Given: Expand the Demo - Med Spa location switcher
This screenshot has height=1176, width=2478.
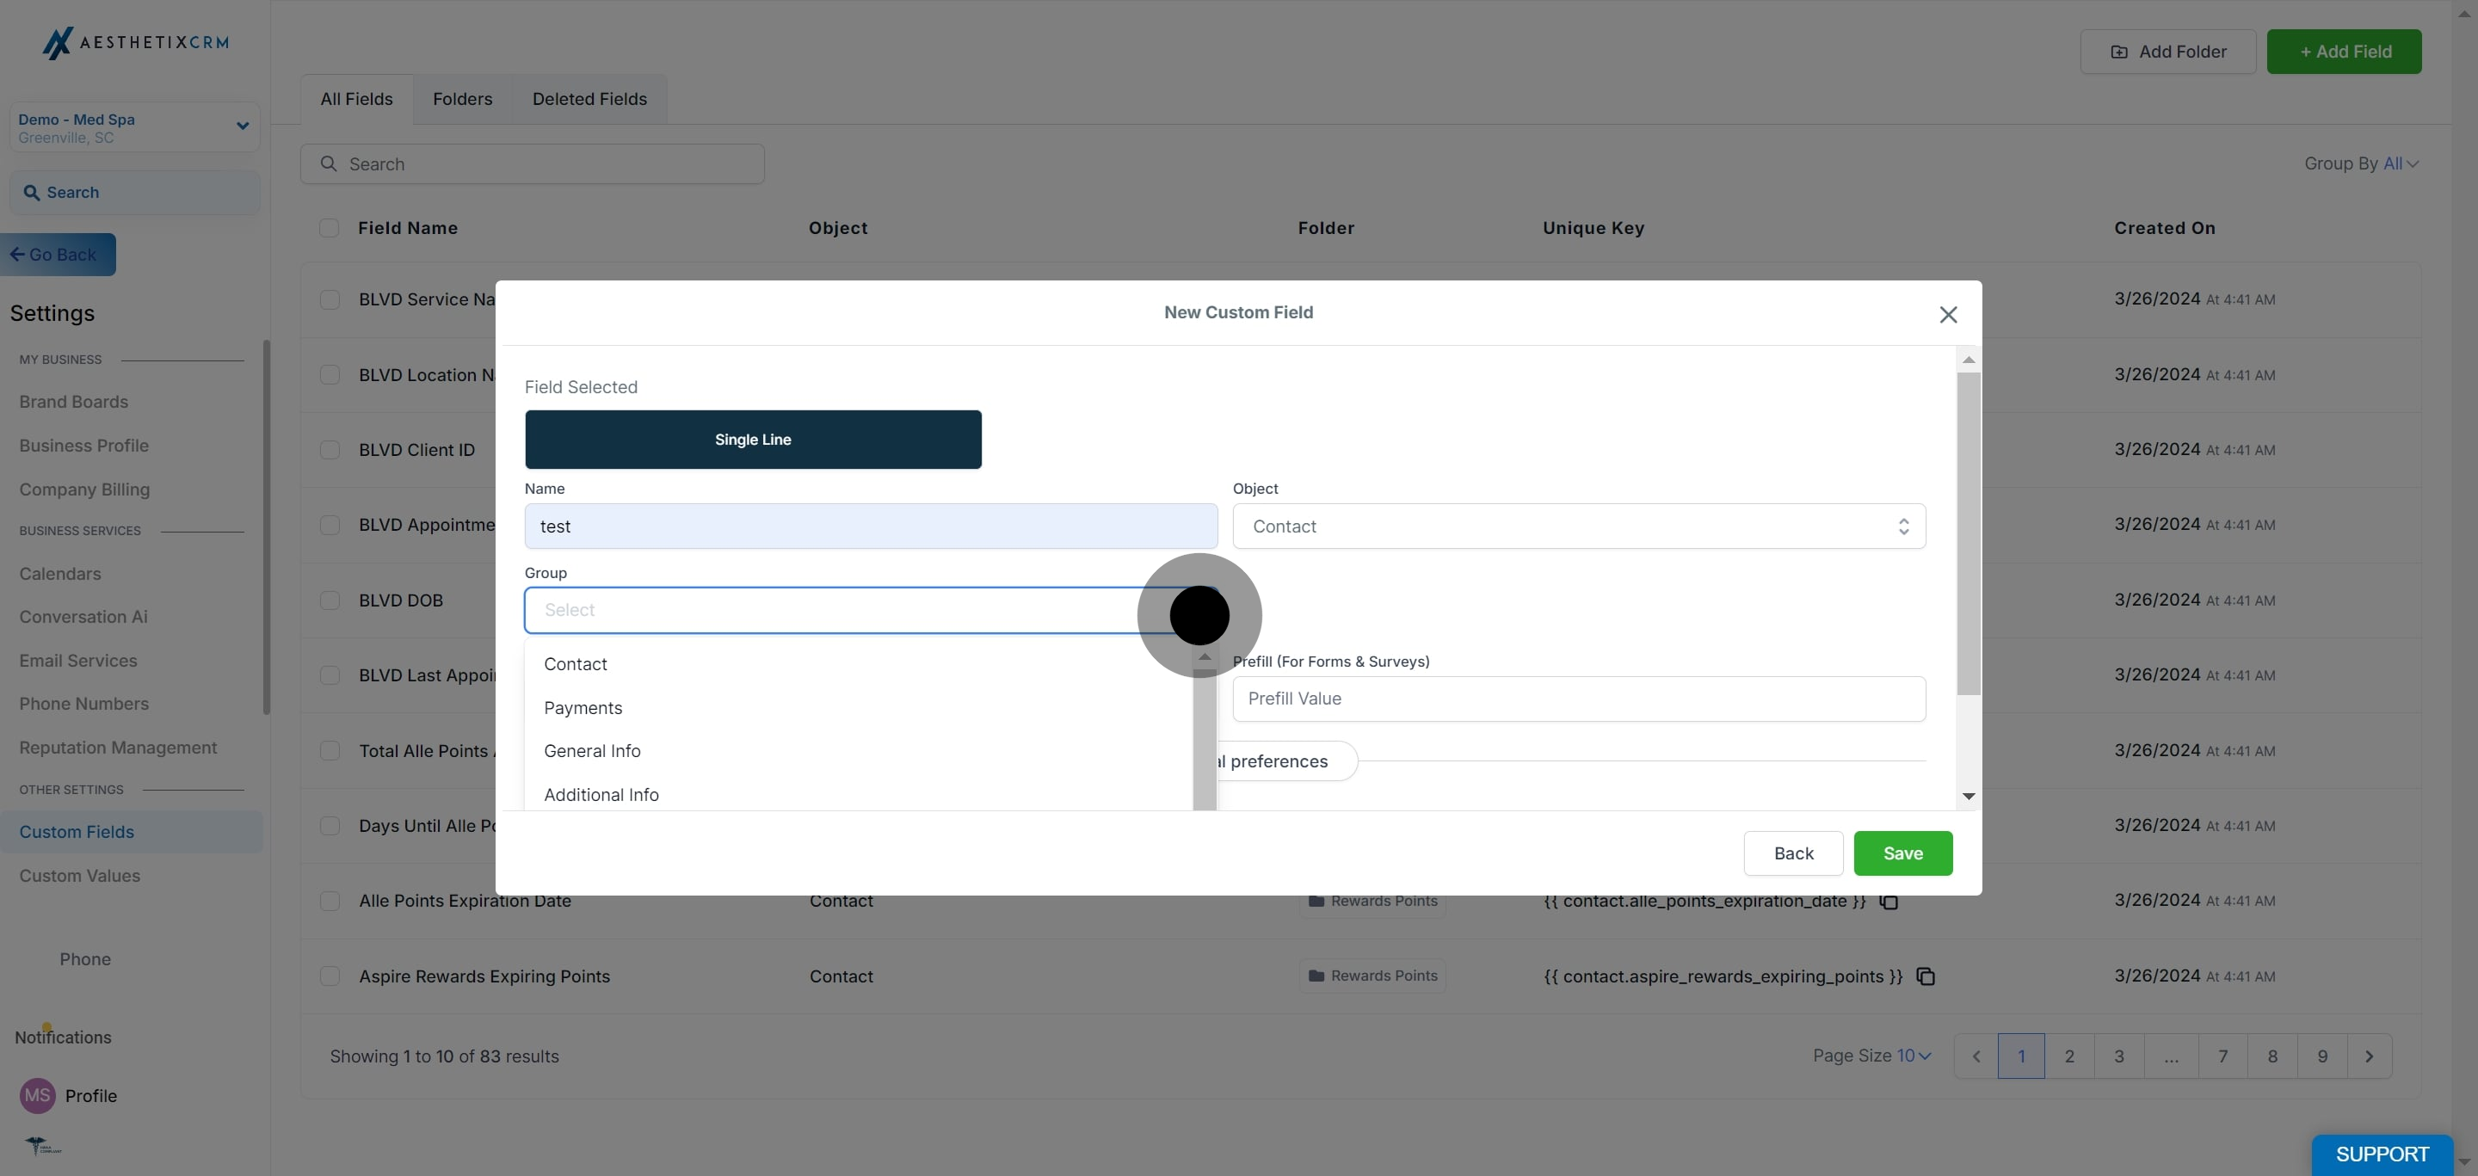Looking at the screenshot, I should [x=243, y=126].
